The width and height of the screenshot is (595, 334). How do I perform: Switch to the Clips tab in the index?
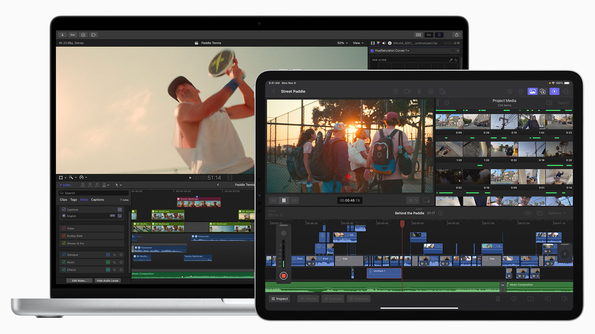[x=64, y=199]
